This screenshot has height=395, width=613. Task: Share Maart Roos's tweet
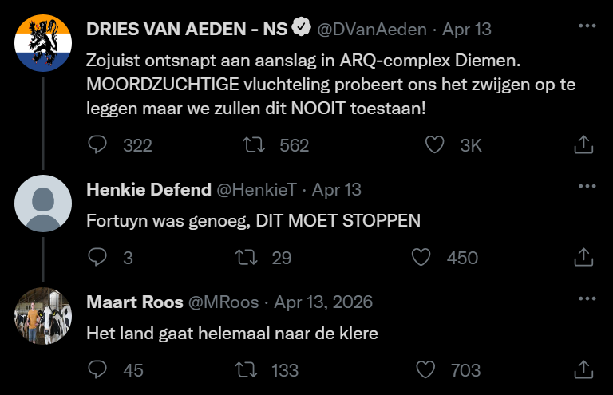click(583, 369)
